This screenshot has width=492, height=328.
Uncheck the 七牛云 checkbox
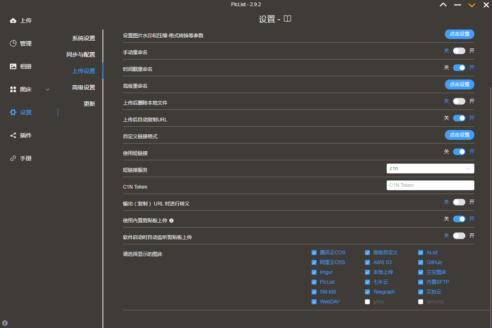[x=367, y=282]
